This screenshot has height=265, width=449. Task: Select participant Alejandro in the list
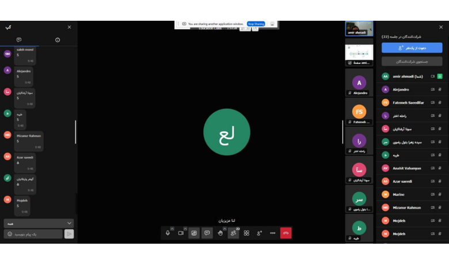(412, 89)
